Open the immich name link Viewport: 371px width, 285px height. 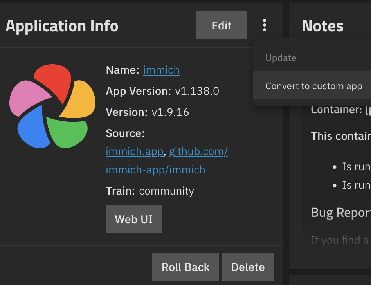(x=161, y=70)
